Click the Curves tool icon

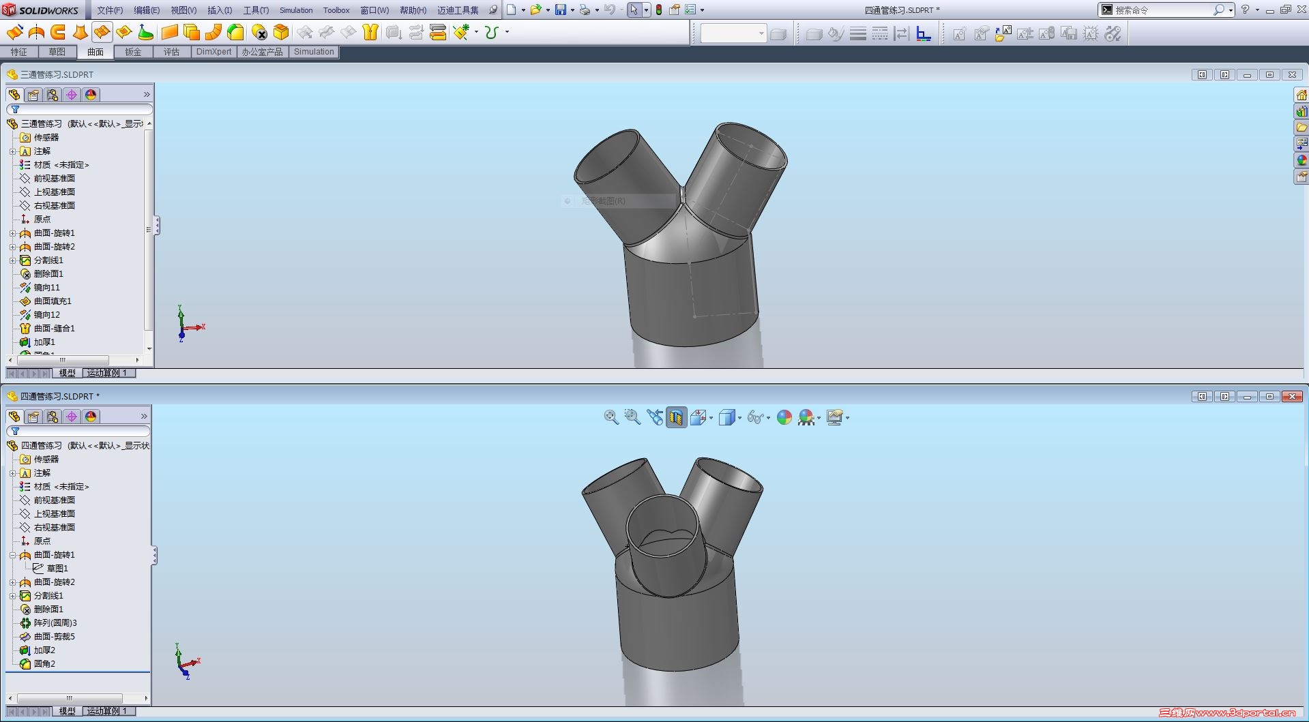[492, 32]
